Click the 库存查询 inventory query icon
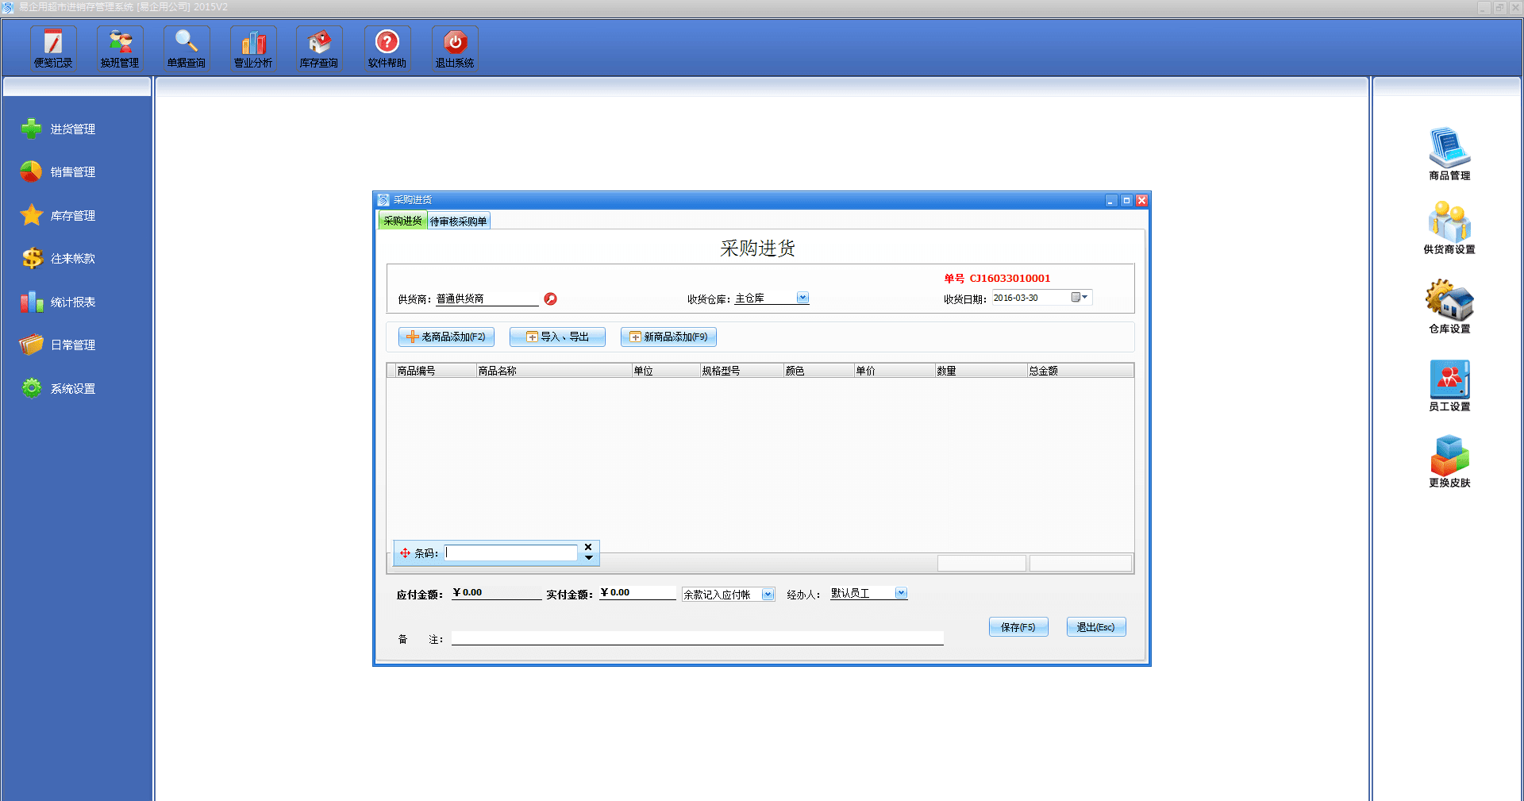Screen dimensions: 1524x801 [319, 48]
